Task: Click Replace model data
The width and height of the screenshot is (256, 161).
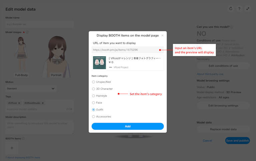Action: 223,129
